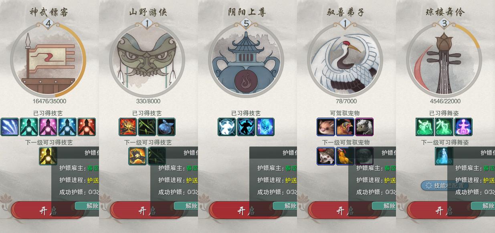Viewport: 495px width, 233px height.
Task: Select the rooster pet icon under 驭兽弟子
Action: [345, 127]
